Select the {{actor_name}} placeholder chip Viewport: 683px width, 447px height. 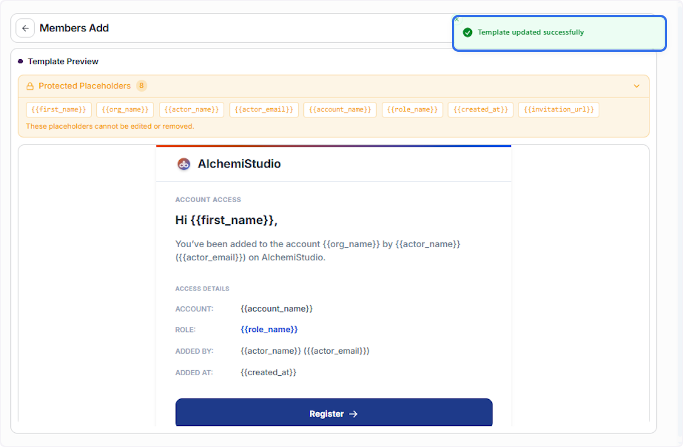(191, 109)
